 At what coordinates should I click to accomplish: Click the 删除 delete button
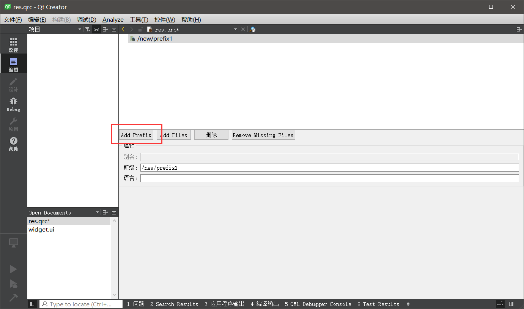pos(211,135)
